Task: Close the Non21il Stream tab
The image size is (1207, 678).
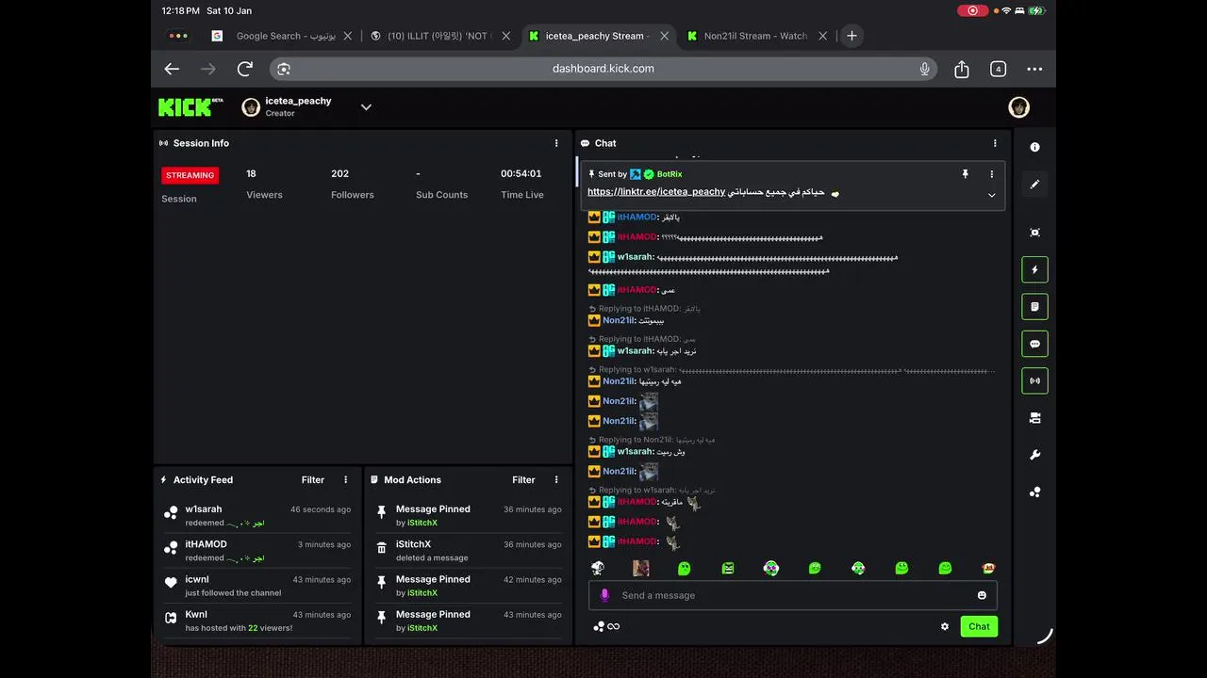Action: coord(822,36)
